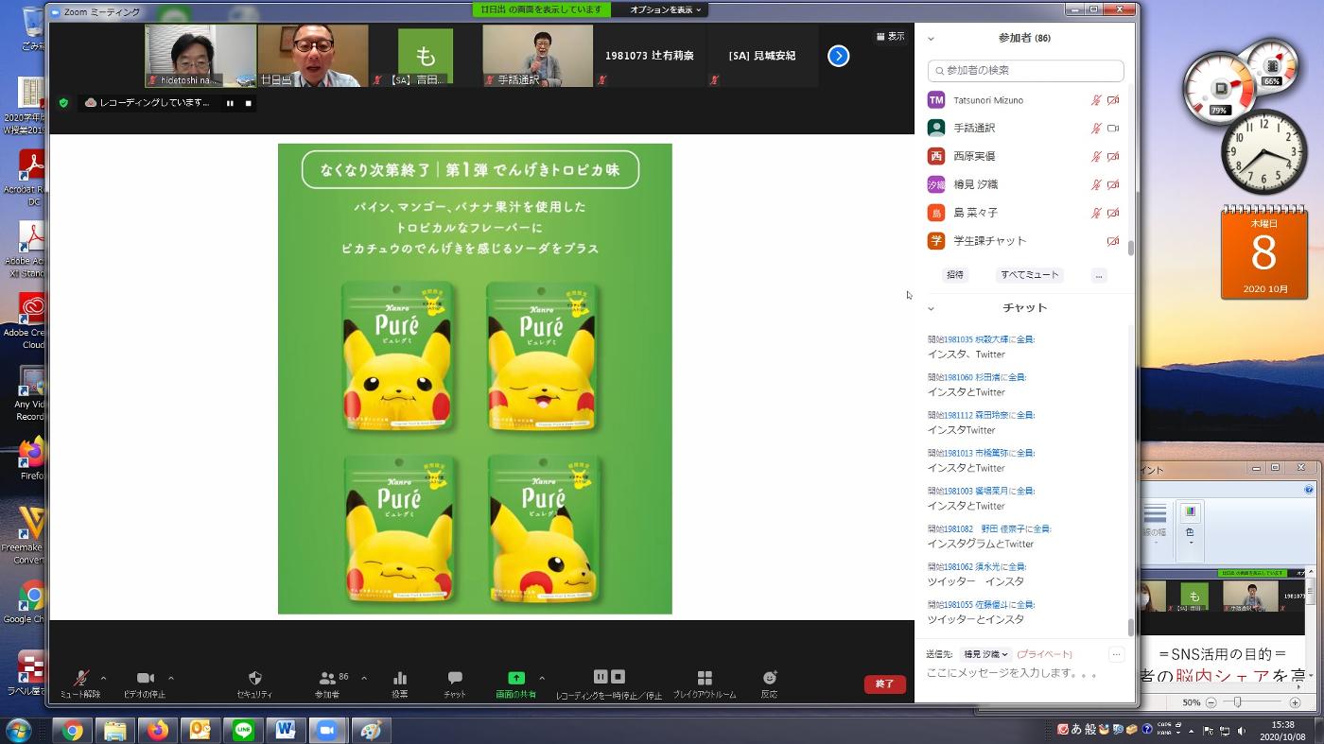Pause recording from the top recording indicator
1324x744 pixels.
tap(230, 103)
